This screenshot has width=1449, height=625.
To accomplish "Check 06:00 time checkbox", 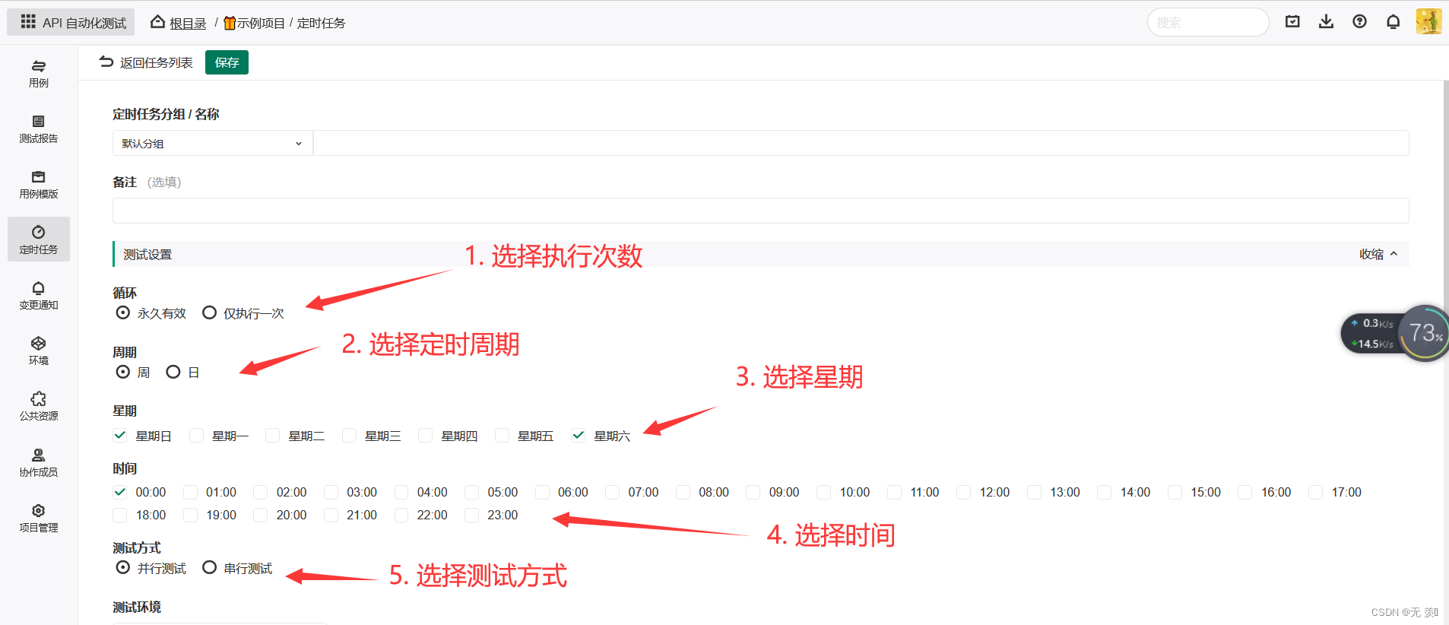I will pos(542,492).
